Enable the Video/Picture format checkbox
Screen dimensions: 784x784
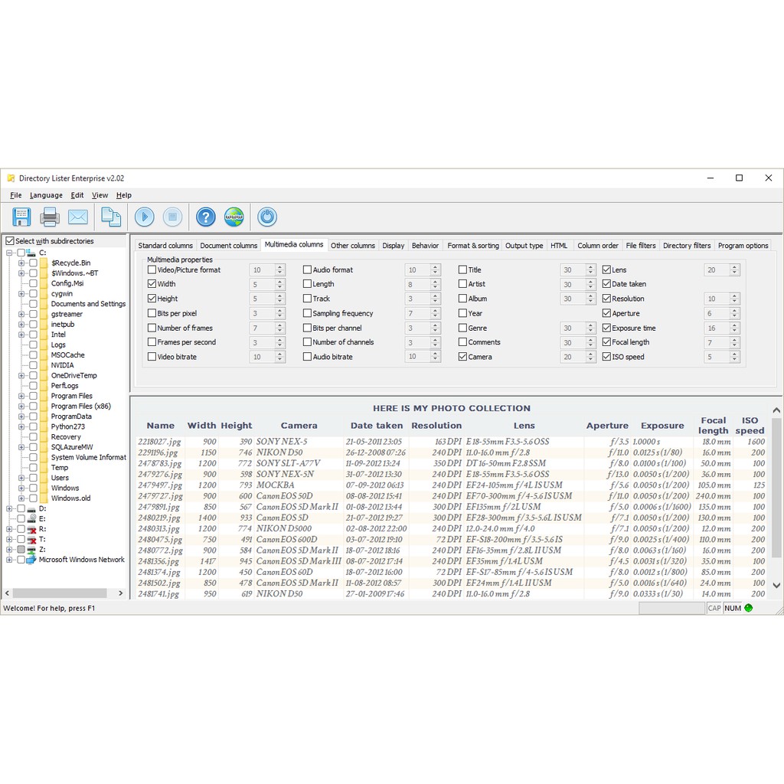[x=152, y=269]
